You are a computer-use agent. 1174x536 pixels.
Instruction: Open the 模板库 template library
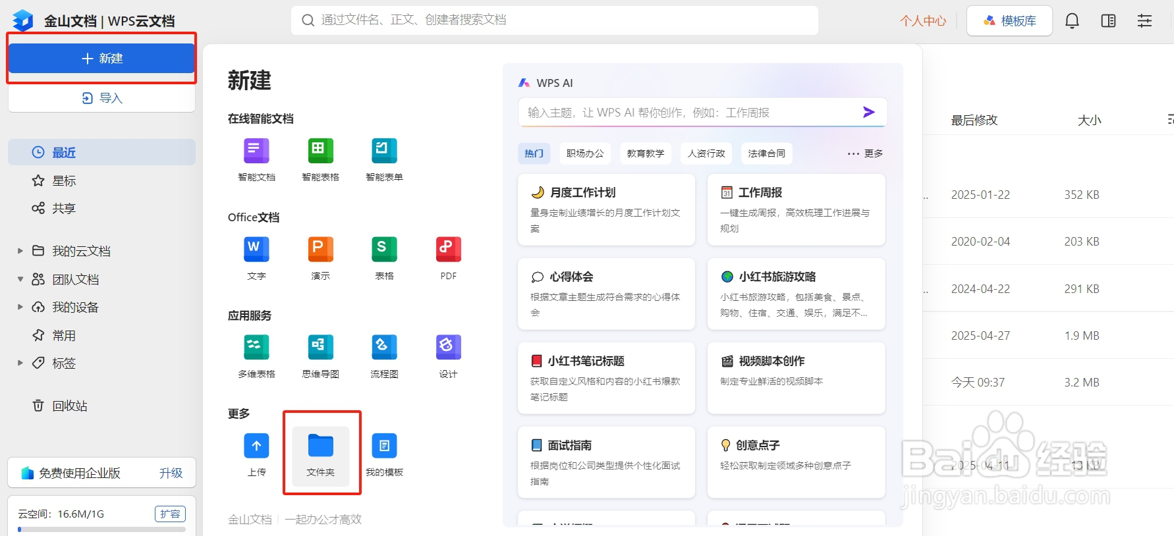1009,21
